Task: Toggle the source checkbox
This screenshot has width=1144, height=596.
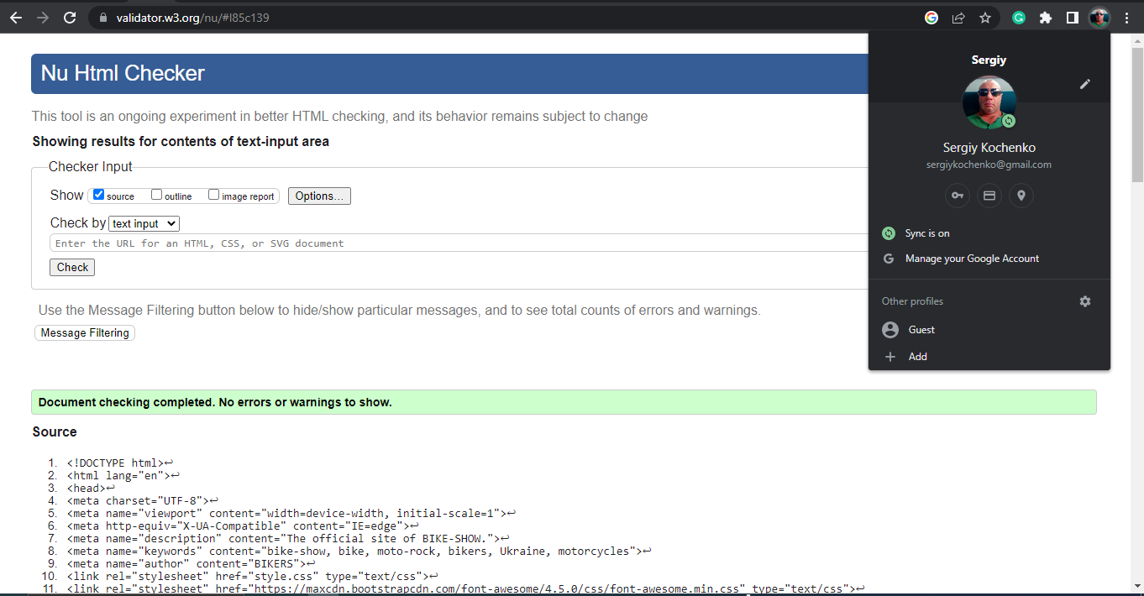Action: click(98, 195)
